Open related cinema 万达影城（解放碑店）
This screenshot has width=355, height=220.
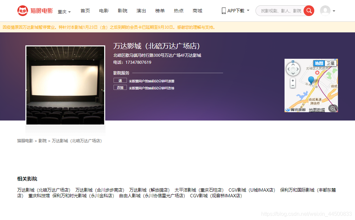point(149,190)
